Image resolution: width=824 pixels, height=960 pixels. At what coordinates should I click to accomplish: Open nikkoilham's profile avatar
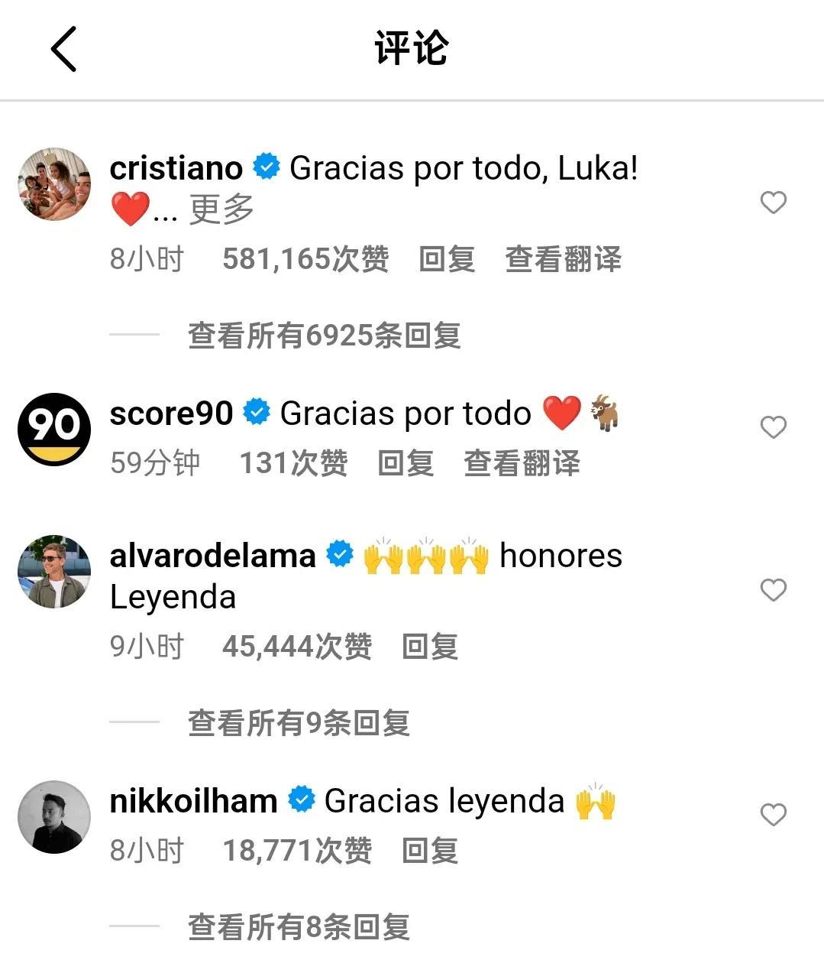click(54, 817)
